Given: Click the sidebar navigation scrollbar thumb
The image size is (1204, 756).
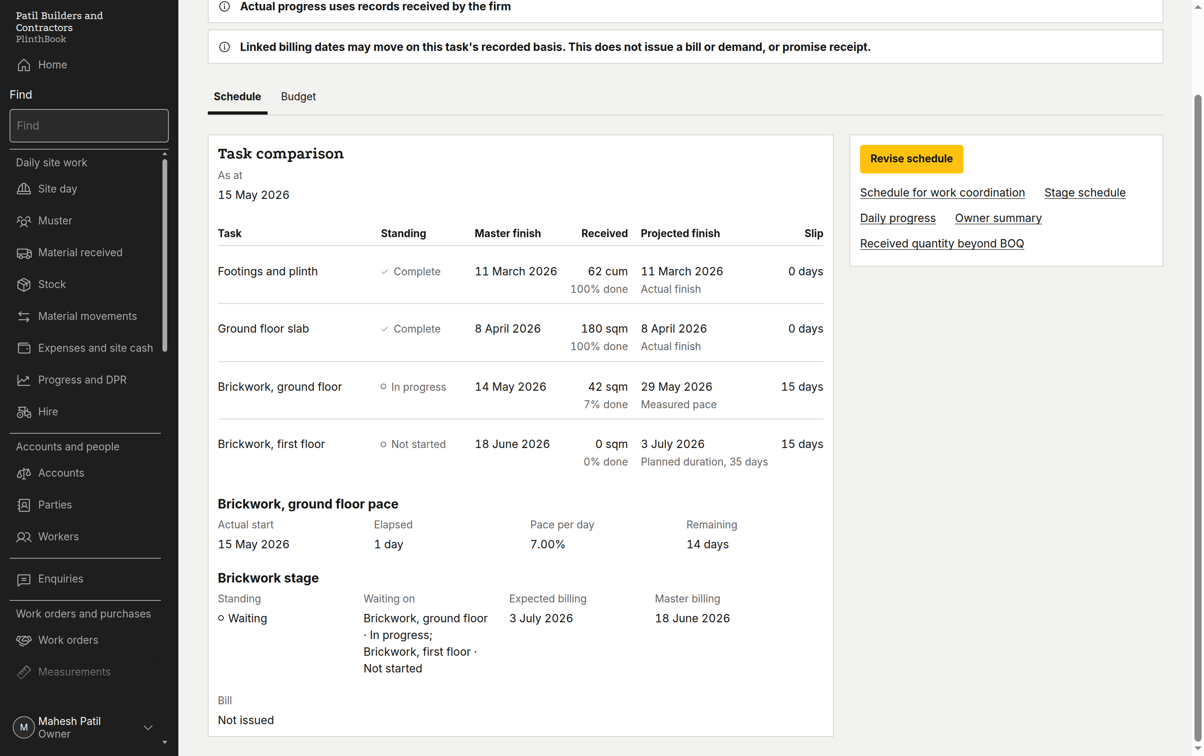Looking at the screenshot, I should point(164,255).
